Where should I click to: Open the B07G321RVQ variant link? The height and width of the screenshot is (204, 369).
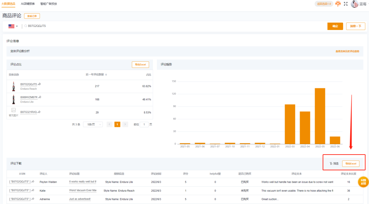(x=28, y=112)
